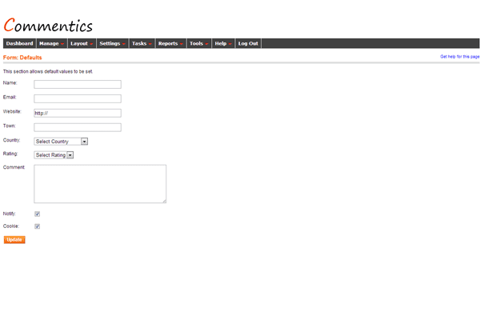Image resolution: width=480 pixels, height=320 pixels.
Task: Click into the Email text field
Action: pyautogui.click(x=78, y=98)
